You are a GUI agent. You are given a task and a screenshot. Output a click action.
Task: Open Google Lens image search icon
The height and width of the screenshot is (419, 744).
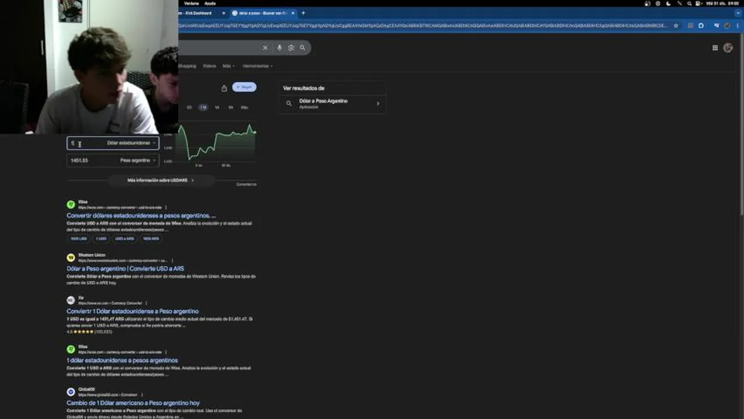click(x=291, y=48)
